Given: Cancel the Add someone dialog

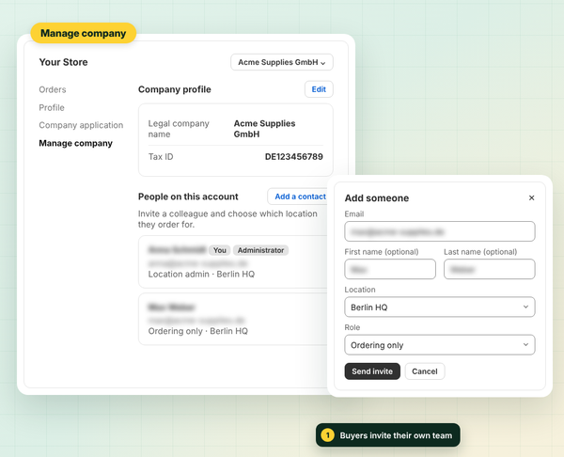Looking at the screenshot, I should tap(425, 371).
